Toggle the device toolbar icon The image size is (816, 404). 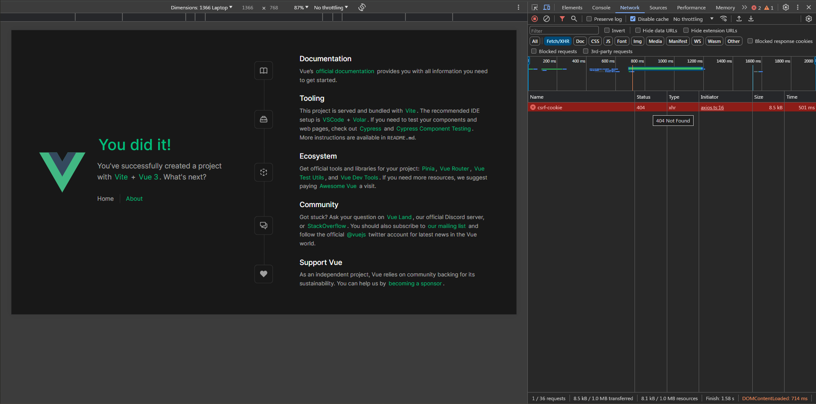click(547, 7)
